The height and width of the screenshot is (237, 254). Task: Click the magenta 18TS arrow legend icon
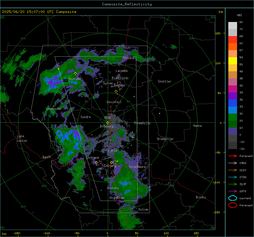point(233,191)
